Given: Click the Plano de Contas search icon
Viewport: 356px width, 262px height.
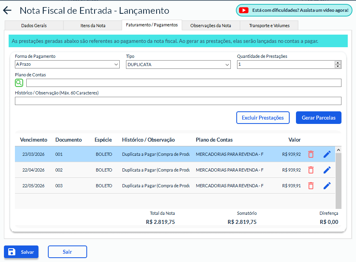Looking at the screenshot, I should 19,83.
